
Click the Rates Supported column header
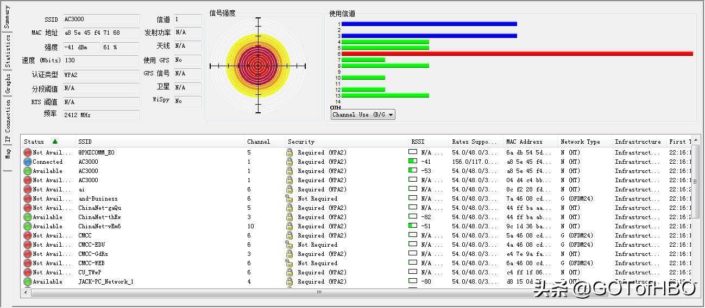click(476, 142)
